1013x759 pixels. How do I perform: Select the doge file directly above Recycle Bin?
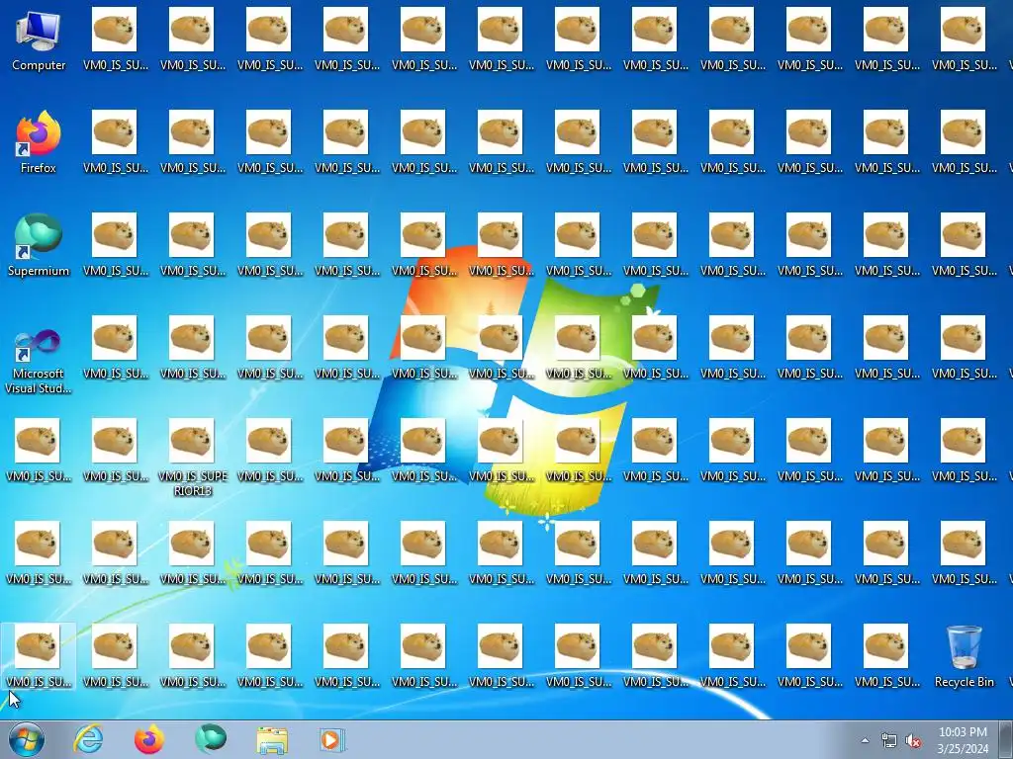coord(964,553)
